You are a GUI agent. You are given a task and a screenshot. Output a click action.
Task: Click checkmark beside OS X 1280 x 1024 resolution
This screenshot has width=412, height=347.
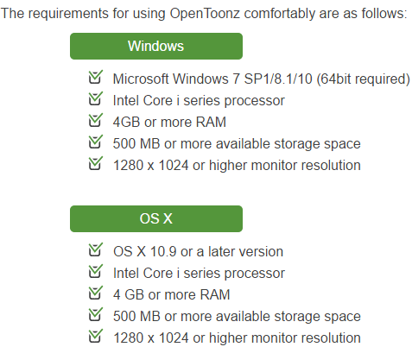96,336
